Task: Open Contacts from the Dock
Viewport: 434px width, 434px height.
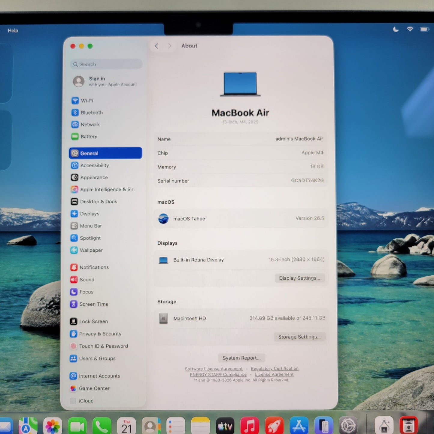Action: click(x=151, y=426)
